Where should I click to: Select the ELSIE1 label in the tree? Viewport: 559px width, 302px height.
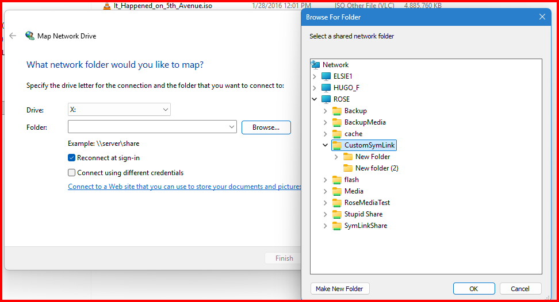point(343,76)
